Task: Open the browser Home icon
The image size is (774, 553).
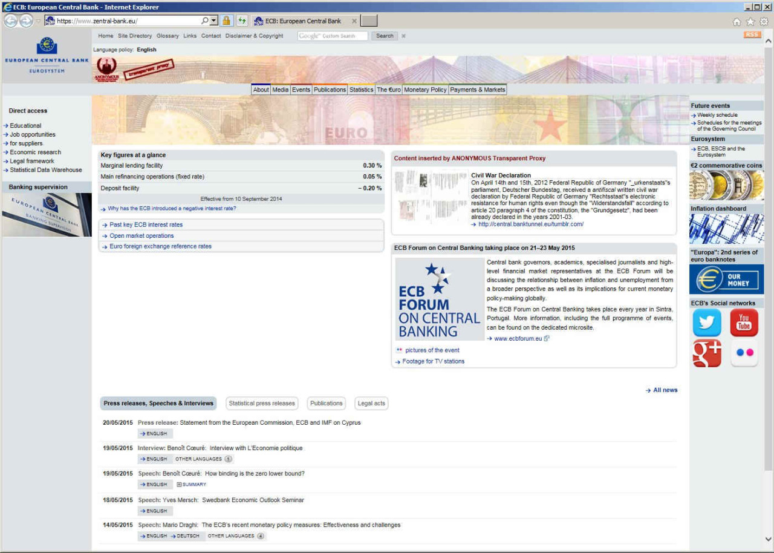Action: (x=737, y=21)
